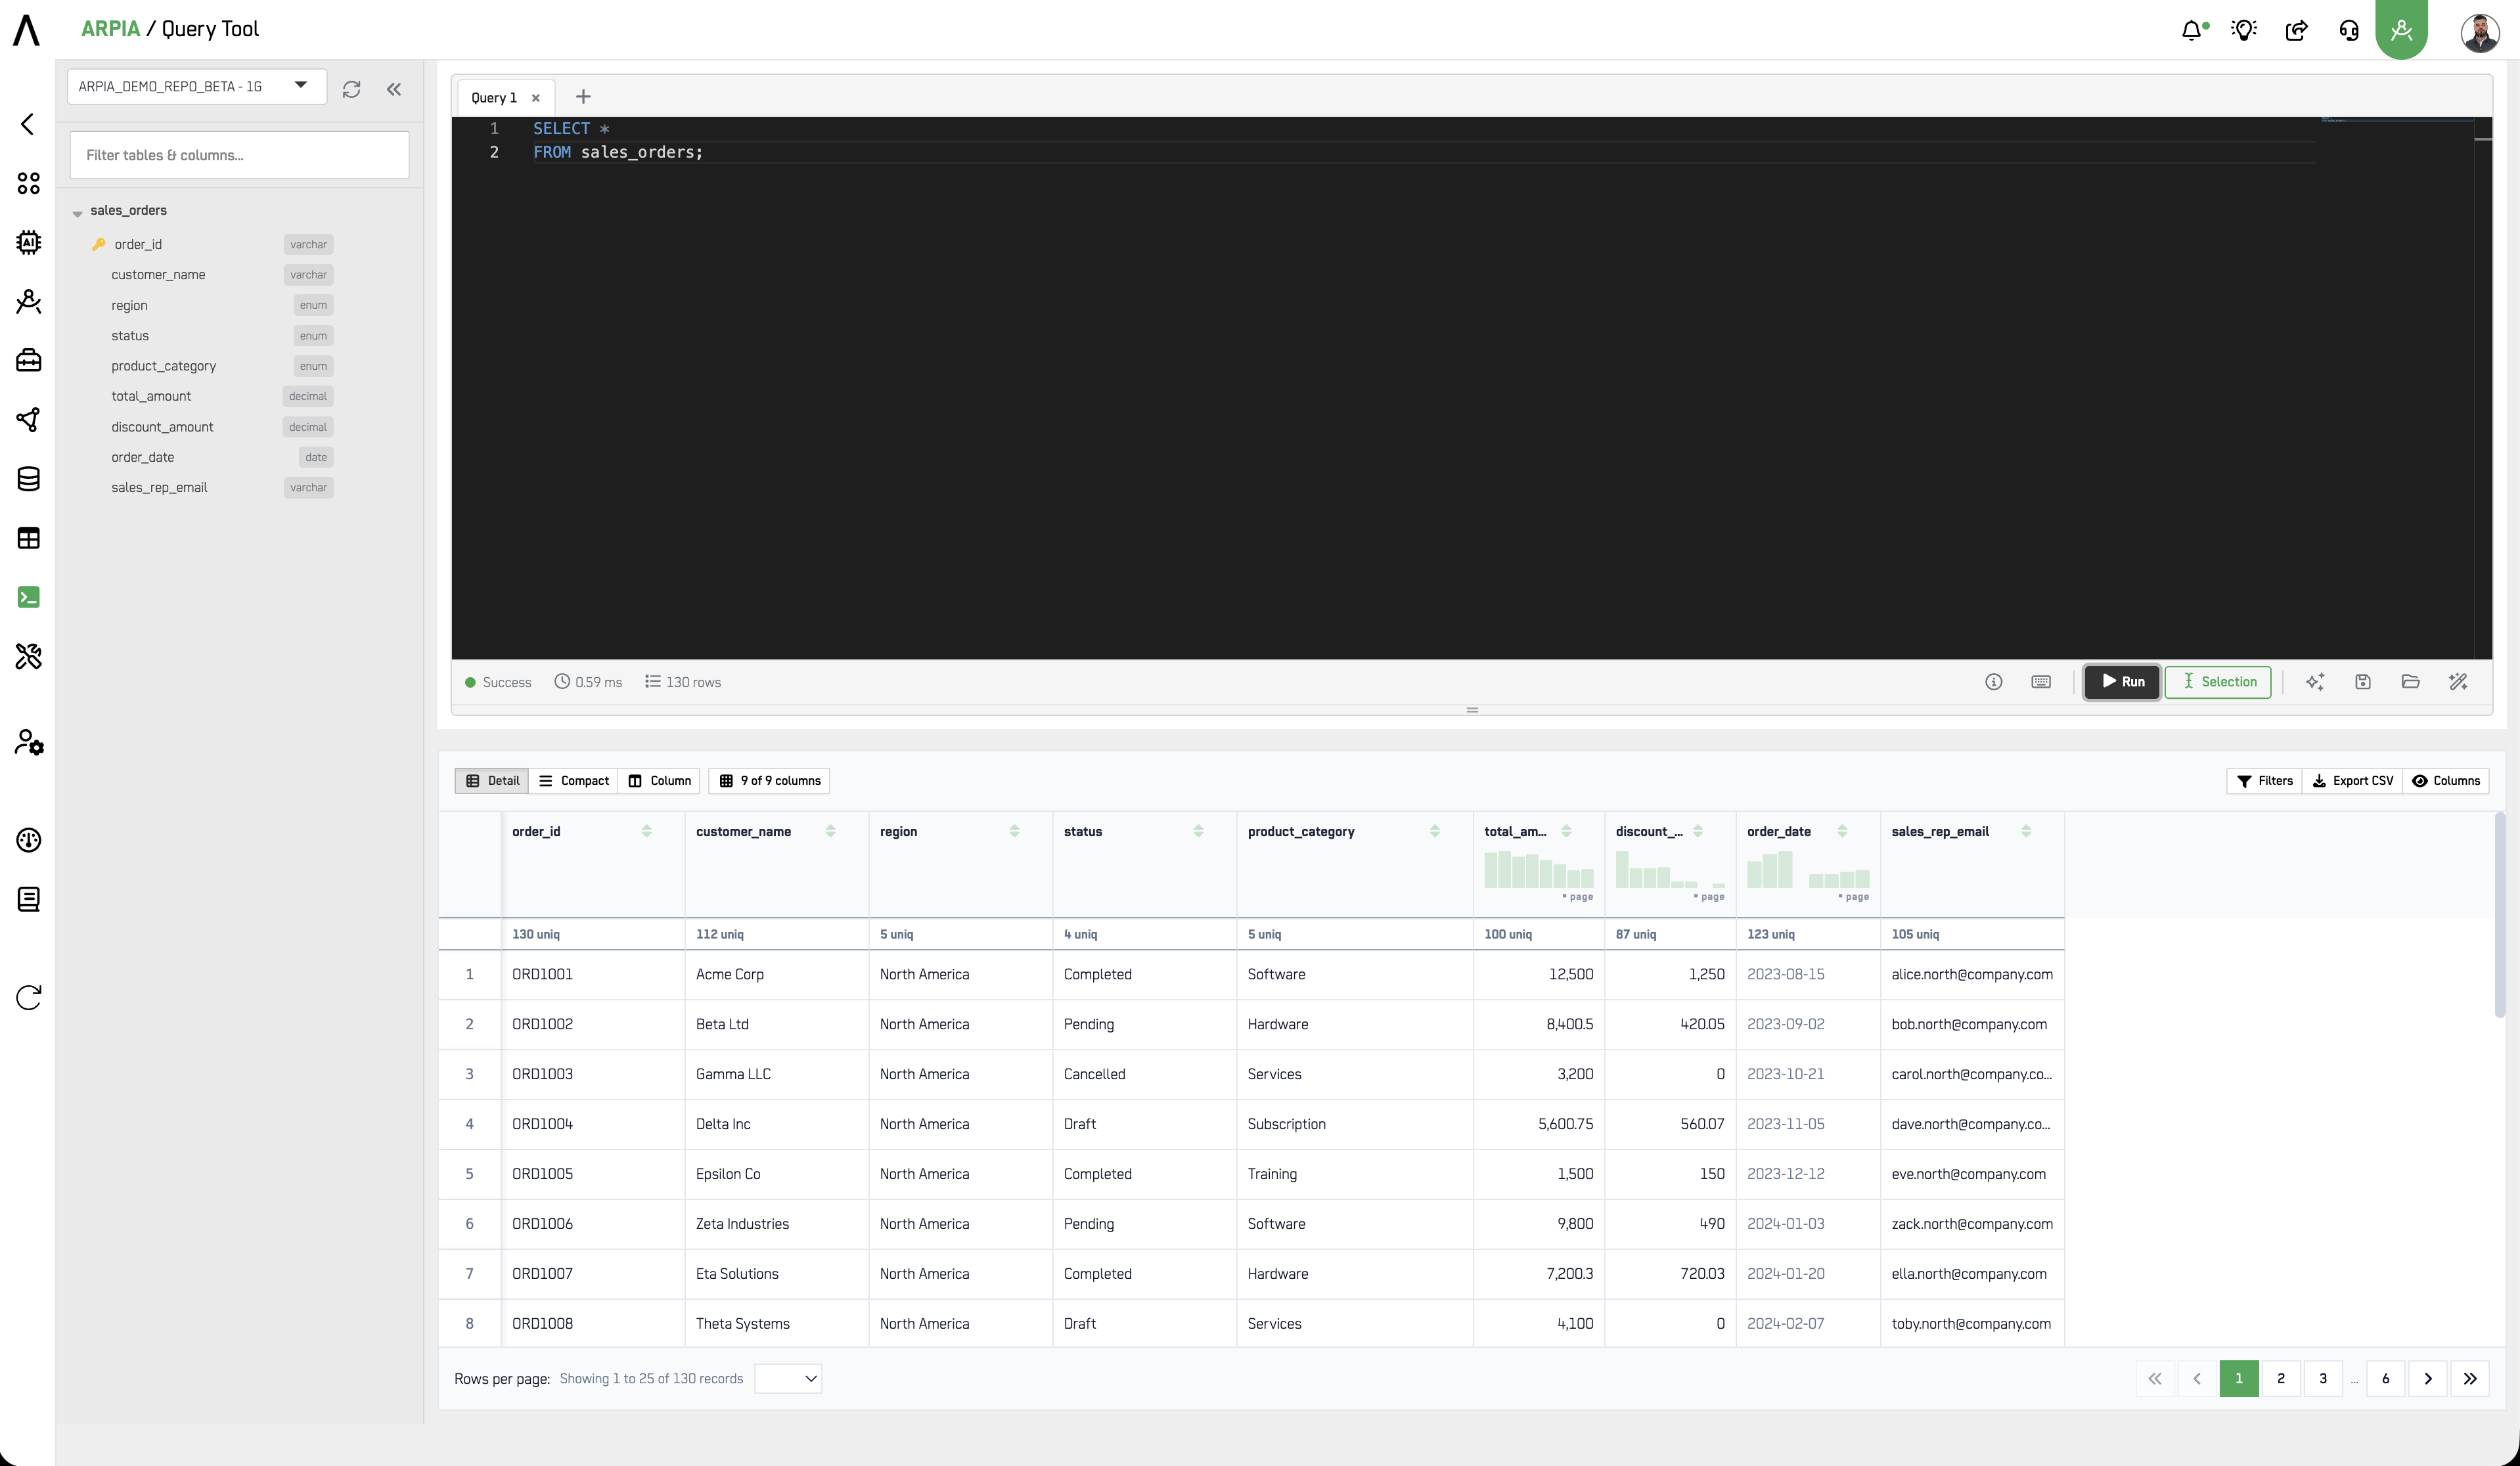Click the magic wand format icon
The image size is (2520, 1466).
[2458, 682]
